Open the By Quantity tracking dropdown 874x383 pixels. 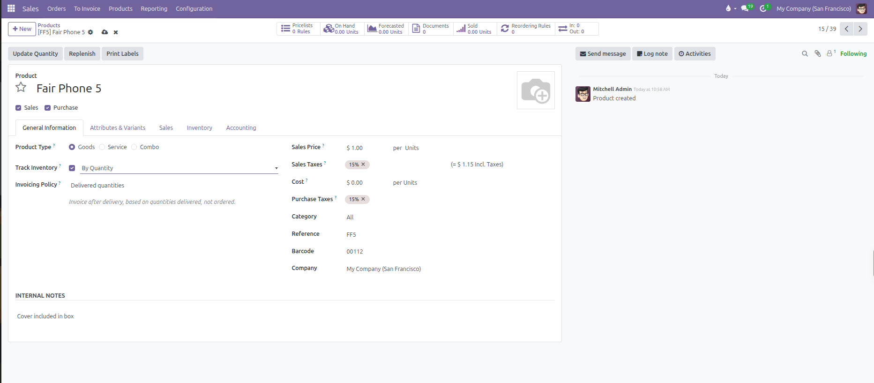pyautogui.click(x=179, y=168)
